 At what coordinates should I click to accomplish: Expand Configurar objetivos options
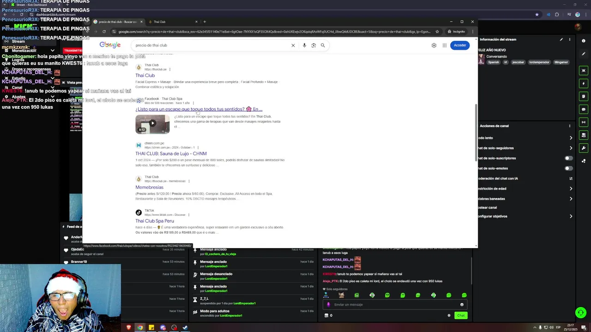tap(571, 216)
